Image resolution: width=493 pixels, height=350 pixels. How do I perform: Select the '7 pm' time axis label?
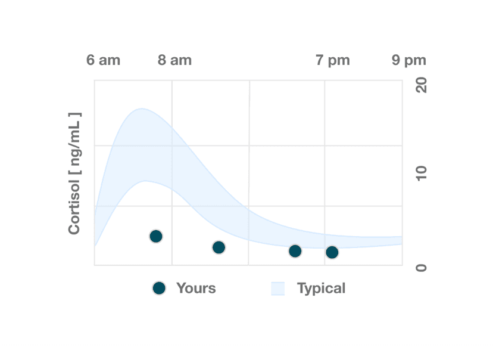[333, 60]
